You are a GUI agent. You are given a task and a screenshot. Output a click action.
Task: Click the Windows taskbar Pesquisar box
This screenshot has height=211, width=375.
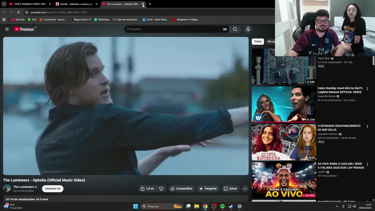click(x=162, y=206)
